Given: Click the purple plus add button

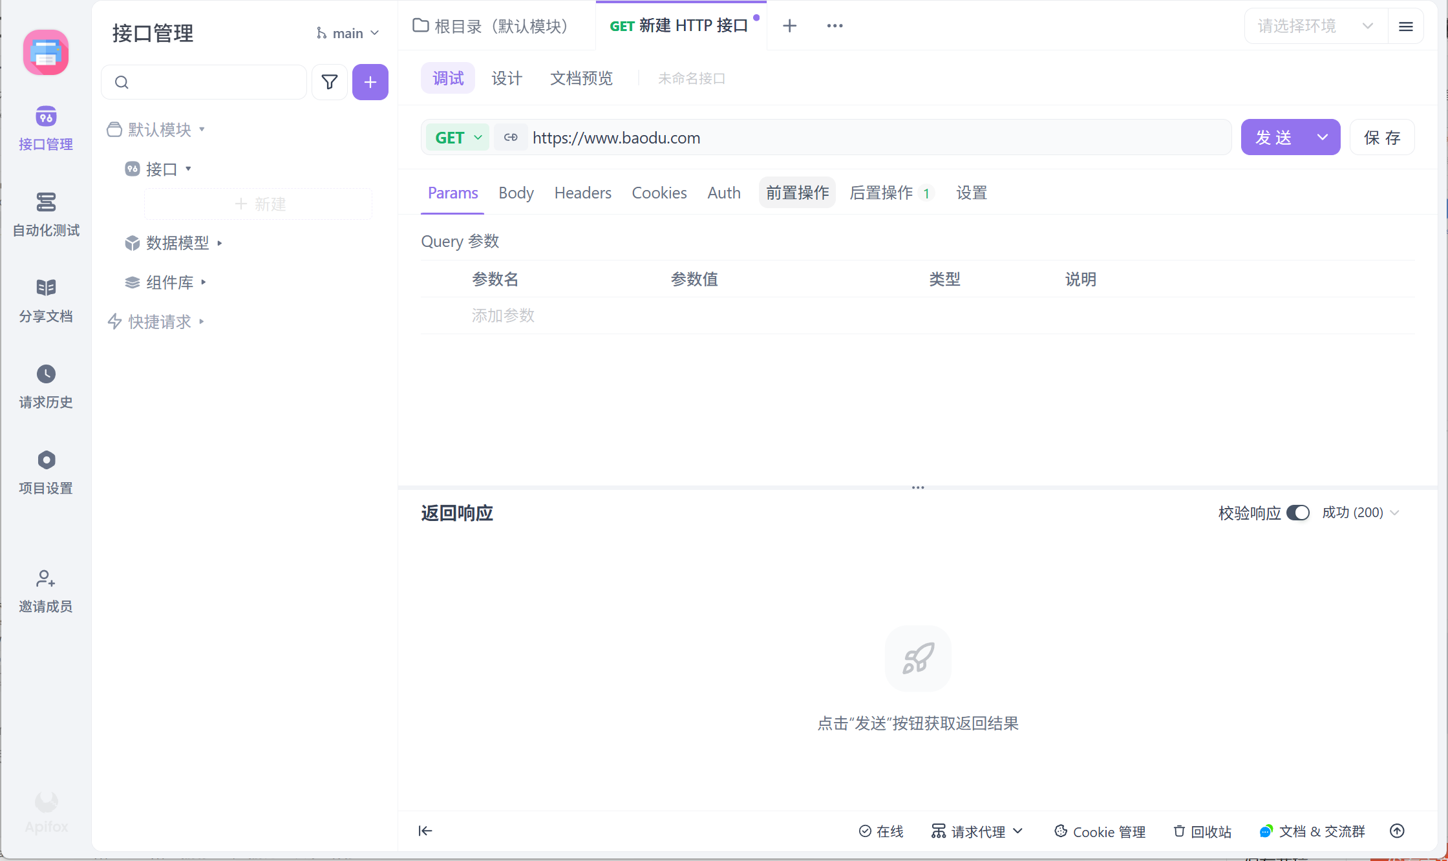Looking at the screenshot, I should click(x=370, y=82).
